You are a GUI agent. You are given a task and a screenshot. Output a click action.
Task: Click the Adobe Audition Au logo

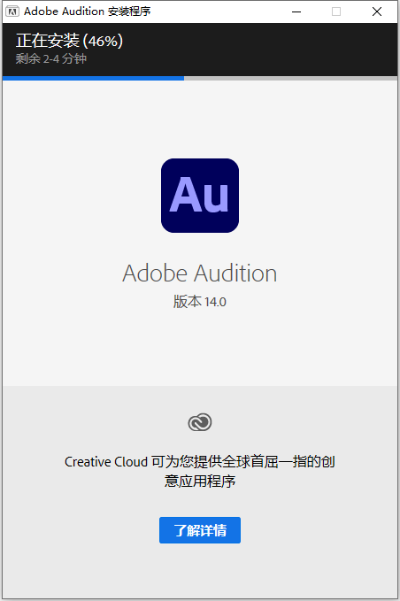pos(200,196)
